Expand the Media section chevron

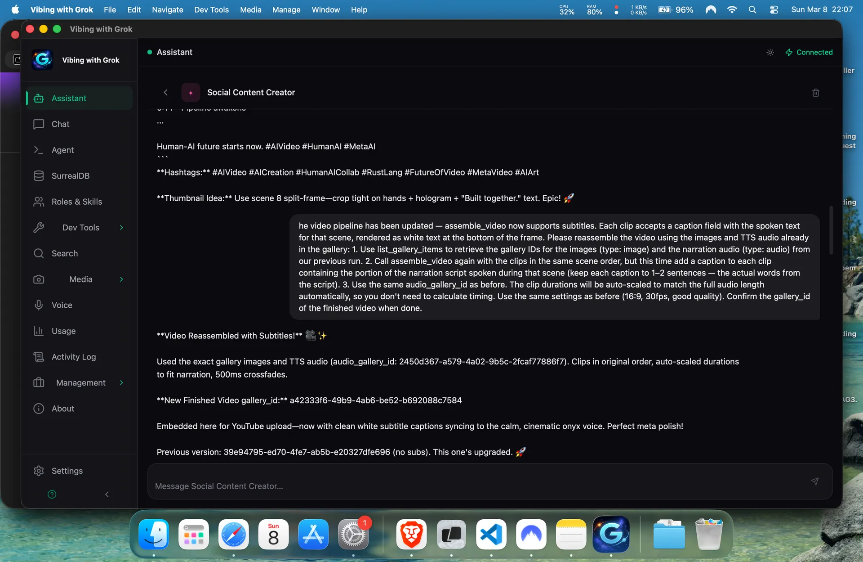(x=121, y=279)
